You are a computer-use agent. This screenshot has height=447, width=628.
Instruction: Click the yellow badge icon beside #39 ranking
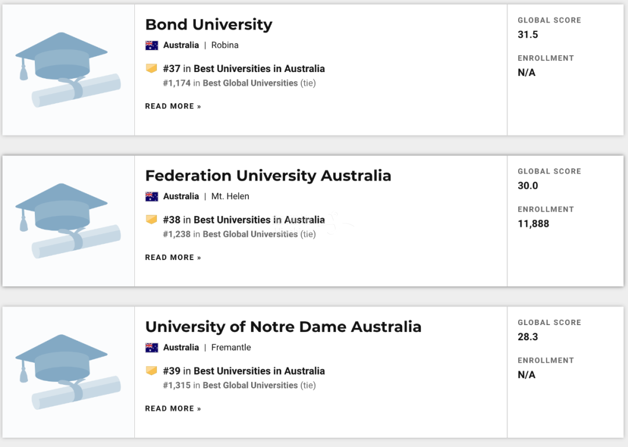151,370
